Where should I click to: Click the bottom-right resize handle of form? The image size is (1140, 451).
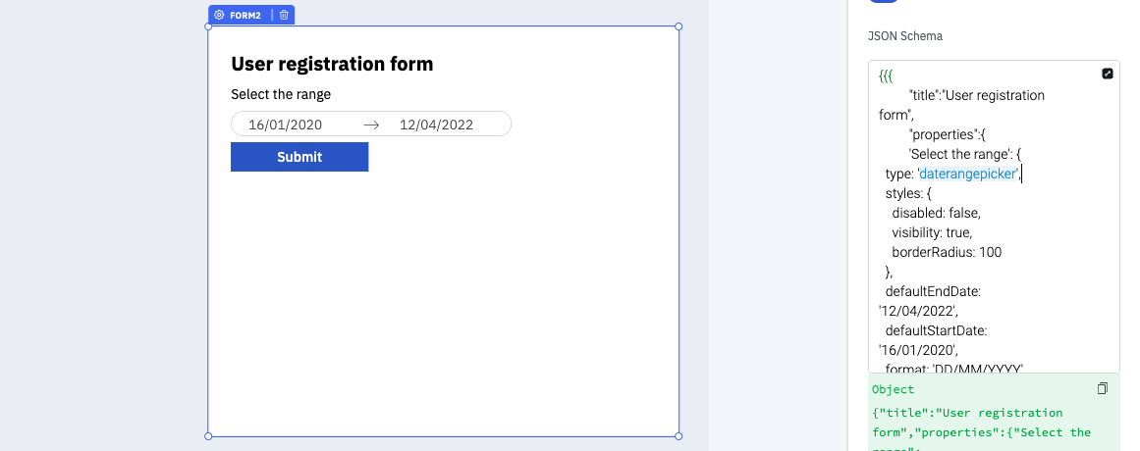679,436
